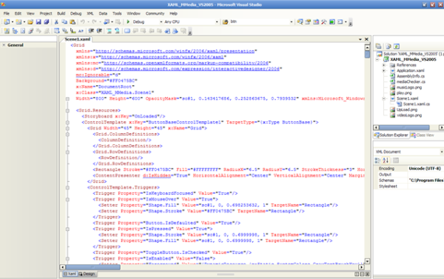Switch to the Class View tab
Viewport: 444px width, 279px height.
point(423,135)
